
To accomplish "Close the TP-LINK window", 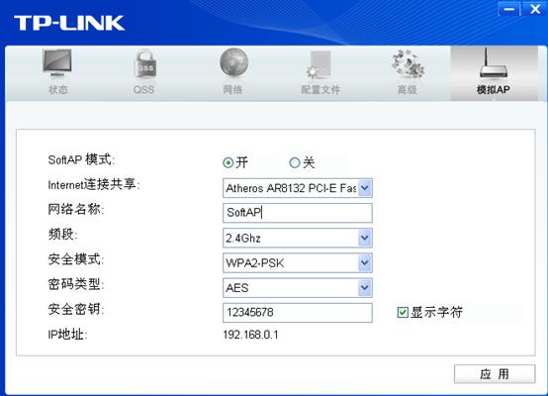I will click(535, 9).
